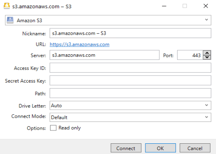Click the Connect button
Image resolution: width=216 pixels, height=154 pixels.
click(126, 148)
